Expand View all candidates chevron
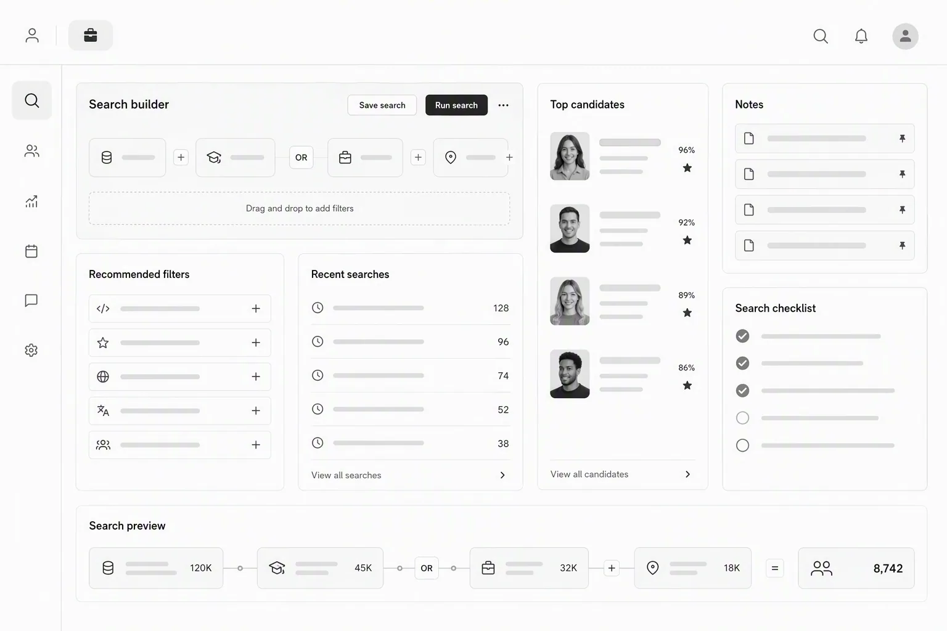947x631 pixels. point(687,474)
